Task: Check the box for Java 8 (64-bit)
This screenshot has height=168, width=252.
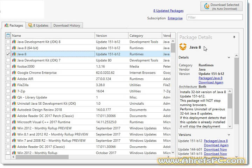Action: [8, 48]
